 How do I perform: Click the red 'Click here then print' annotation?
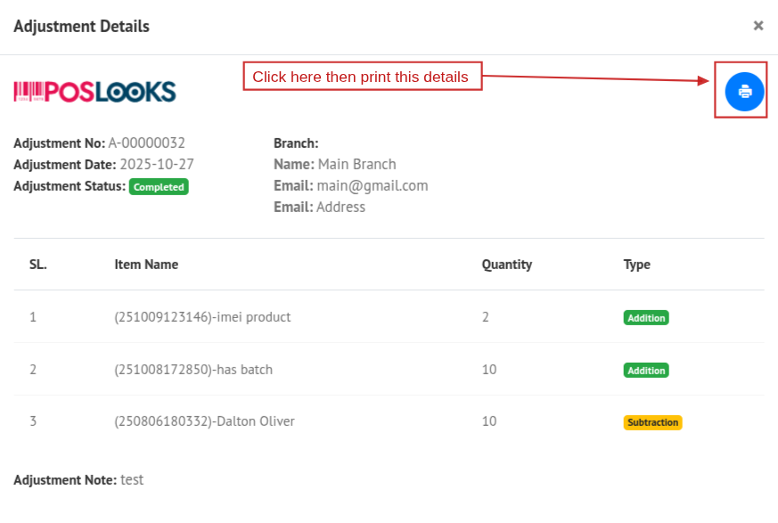pyautogui.click(x=361, y=77)
